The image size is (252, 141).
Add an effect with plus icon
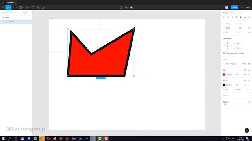[x=249, y=96]
